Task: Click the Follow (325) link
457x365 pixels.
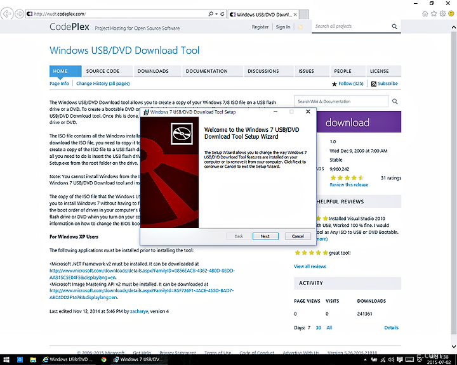Action: coord(351,84)
